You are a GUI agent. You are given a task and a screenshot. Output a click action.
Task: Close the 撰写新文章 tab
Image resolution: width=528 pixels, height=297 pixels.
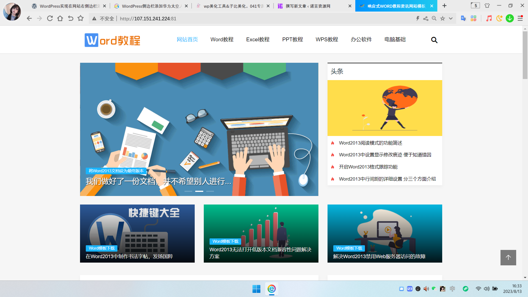point(350,6)
